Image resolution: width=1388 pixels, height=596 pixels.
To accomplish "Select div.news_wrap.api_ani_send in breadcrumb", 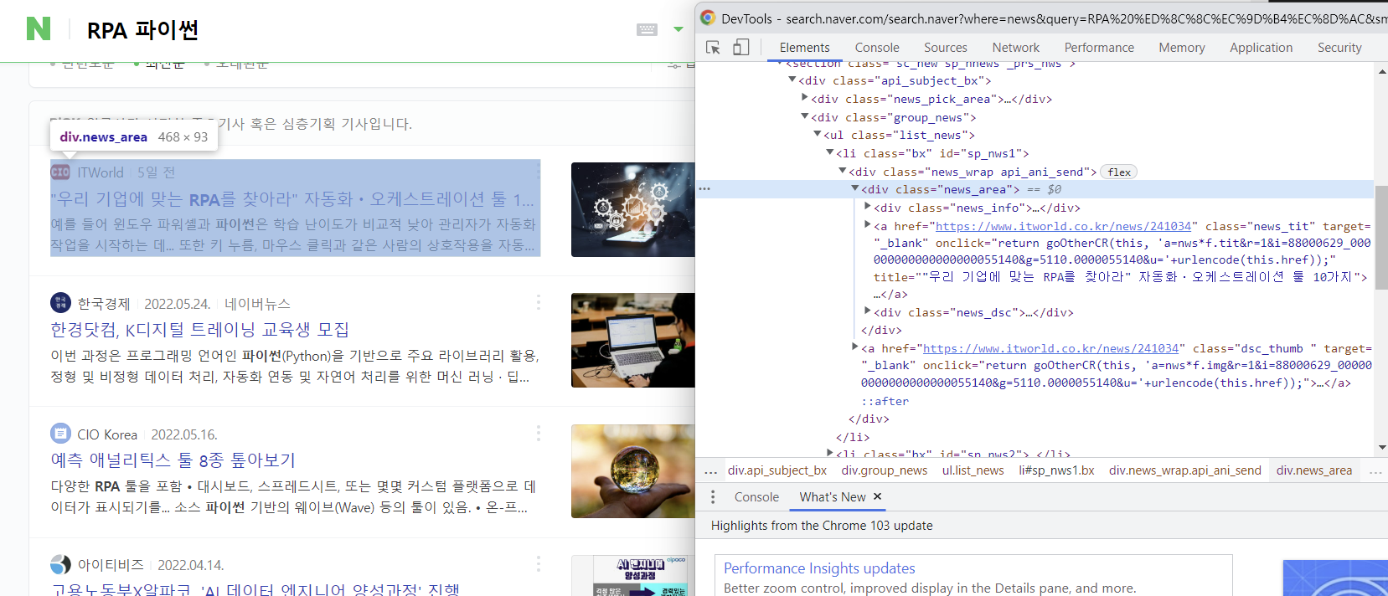I will [1184, 470].
